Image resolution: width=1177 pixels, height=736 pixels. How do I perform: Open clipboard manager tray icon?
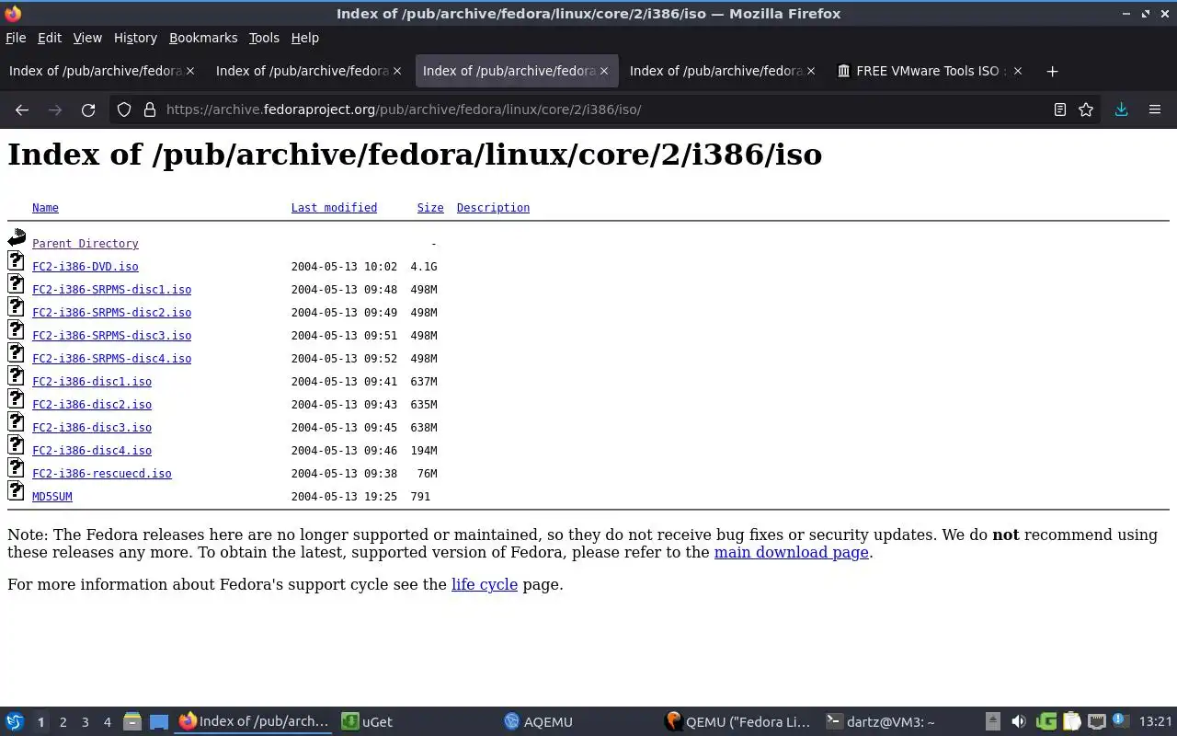point(1071,722)
